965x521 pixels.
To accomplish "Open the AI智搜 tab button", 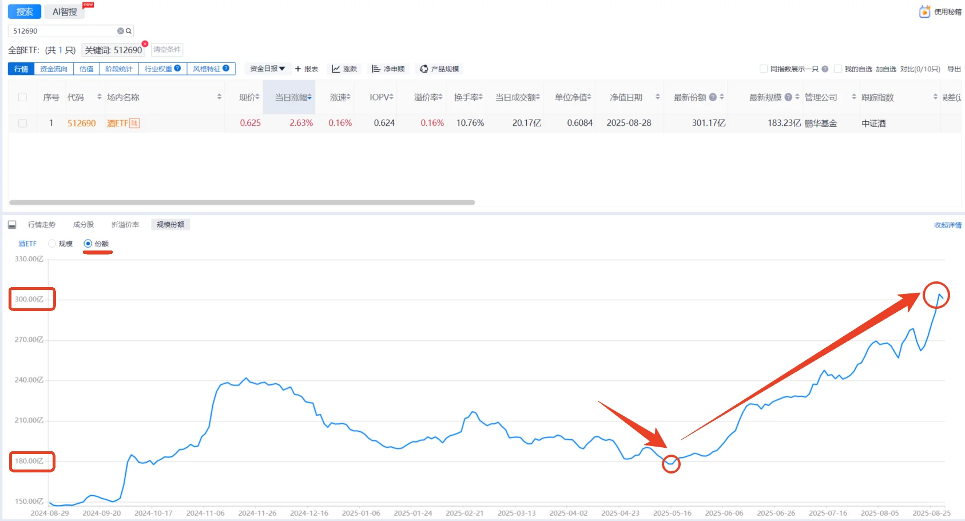I will tap(65, 11).
